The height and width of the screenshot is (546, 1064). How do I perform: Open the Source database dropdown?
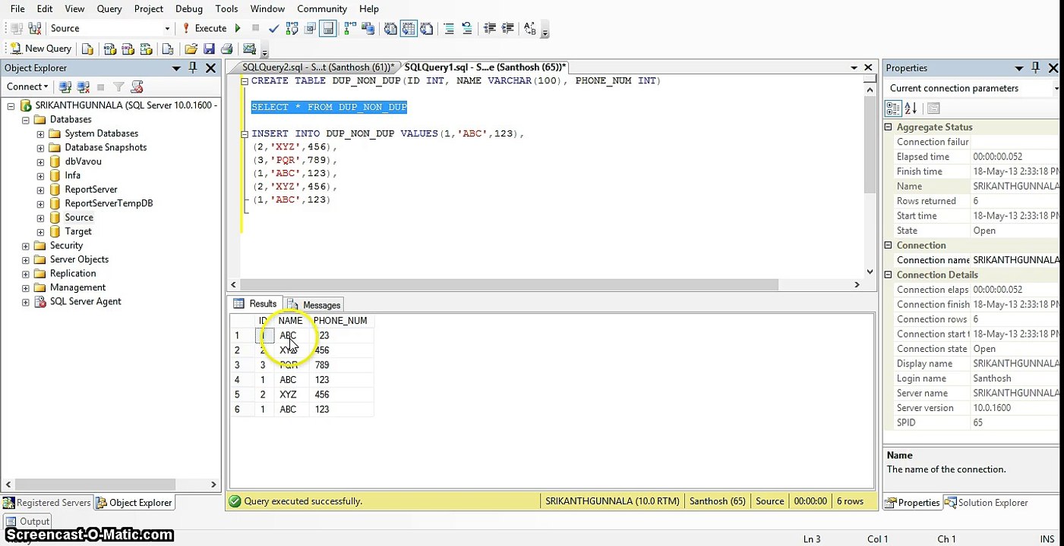(167, 28)
